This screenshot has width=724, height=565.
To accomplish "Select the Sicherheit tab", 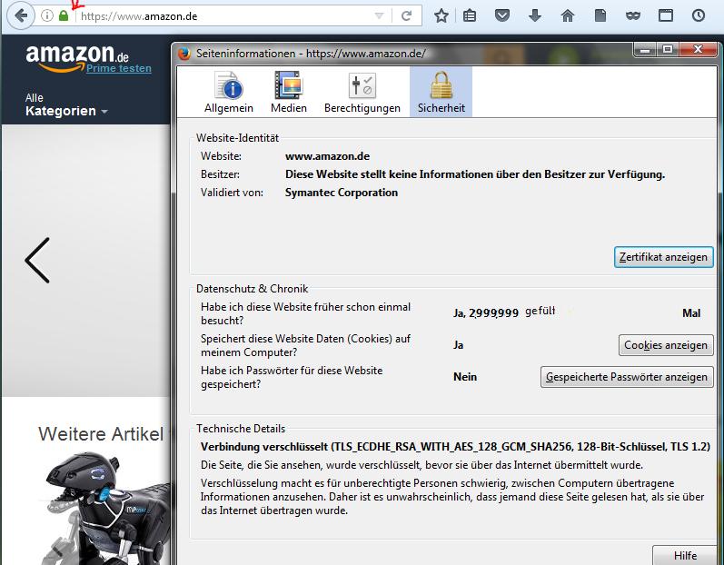I will pos(441,92).
